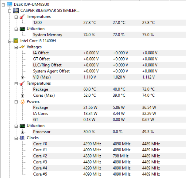
Task: Select the Package power row
Action: 40,107
